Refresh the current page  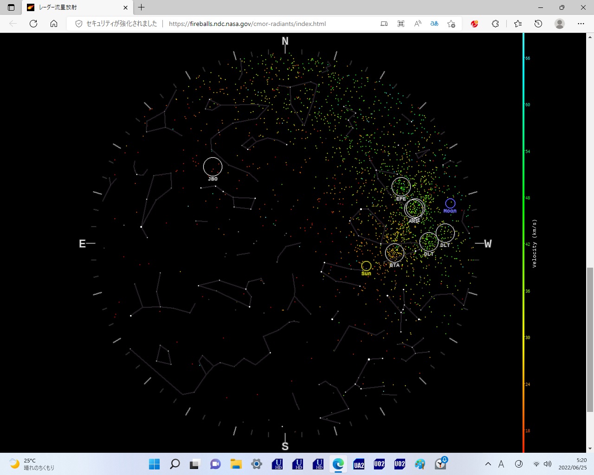[33, 24]
